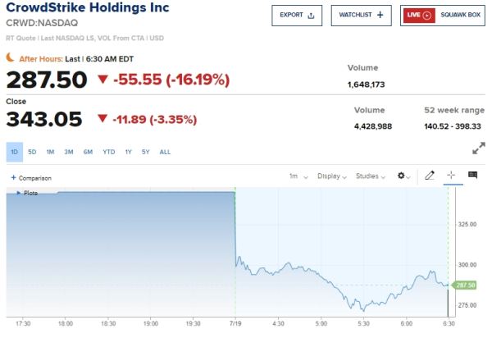Open chart settings gear icon
Viewport: 492px width, 338px height.
click(x=401, y=176)
